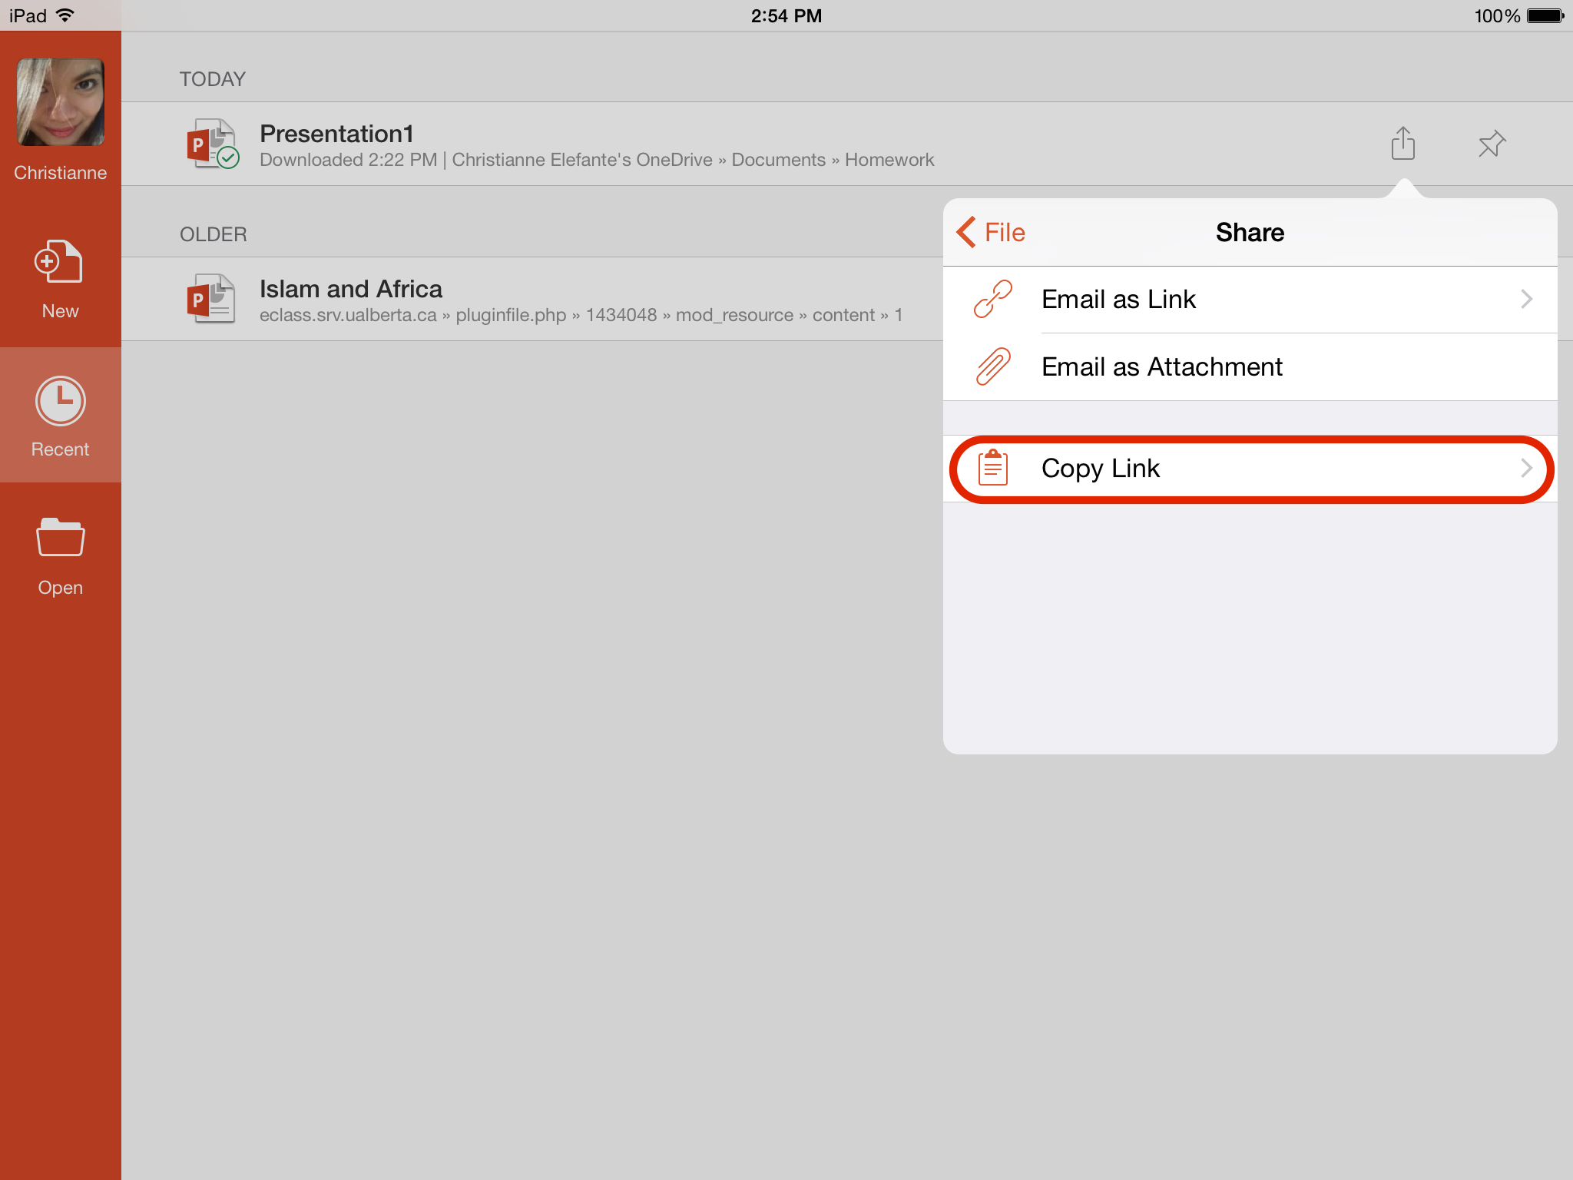Viewport: 1573px width, 1180px height.
Task: Tap the share icon for Presentation1
Action: pyautogui.click(x=1403, y=144)
